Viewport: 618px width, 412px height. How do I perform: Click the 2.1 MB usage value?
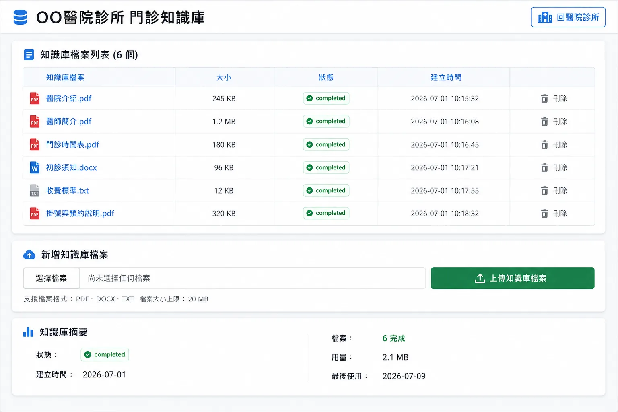coord(396,357)
